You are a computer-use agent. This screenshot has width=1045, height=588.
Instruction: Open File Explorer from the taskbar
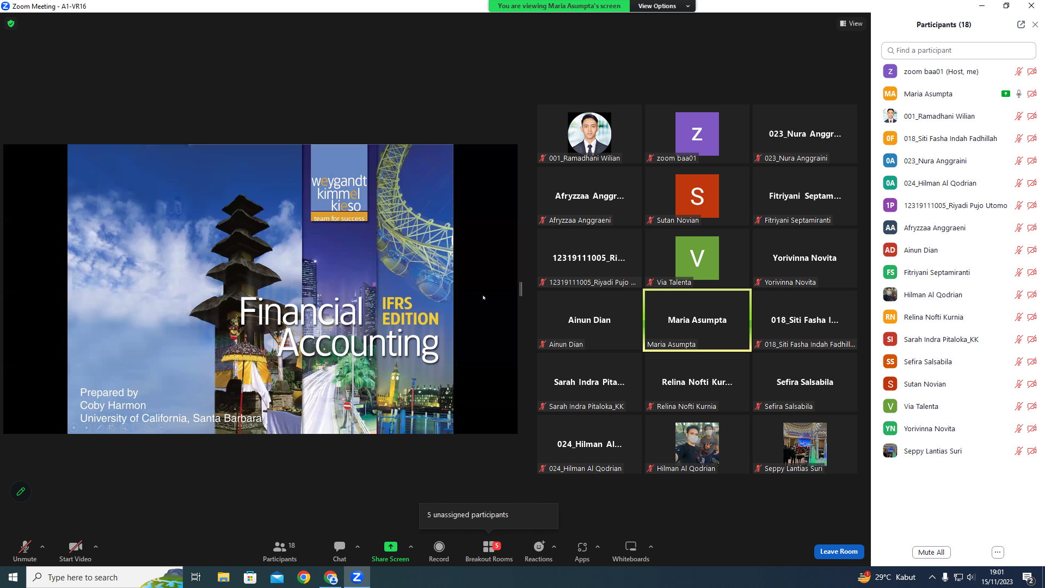pyautogui.click(x=223, y=577)
